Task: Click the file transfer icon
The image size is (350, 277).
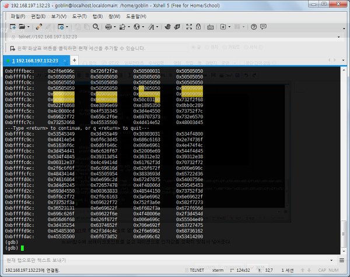Action: pyautogui.click(x=123, y=27)
